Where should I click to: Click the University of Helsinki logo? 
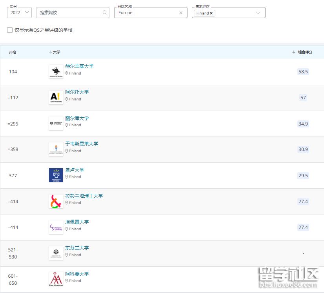tap(56, 71)
